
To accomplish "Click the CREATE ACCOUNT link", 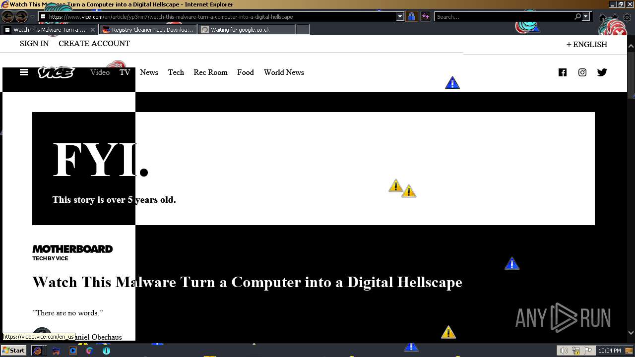I will coord(94,44).
